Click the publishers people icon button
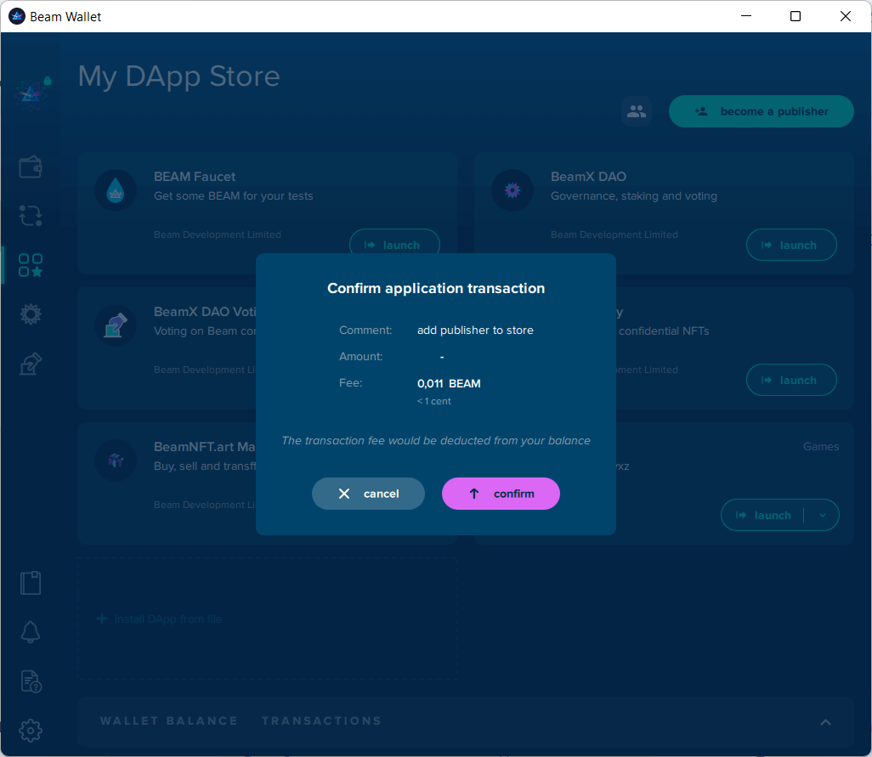Viewport: 872px width, 757px height. [636, 111]
